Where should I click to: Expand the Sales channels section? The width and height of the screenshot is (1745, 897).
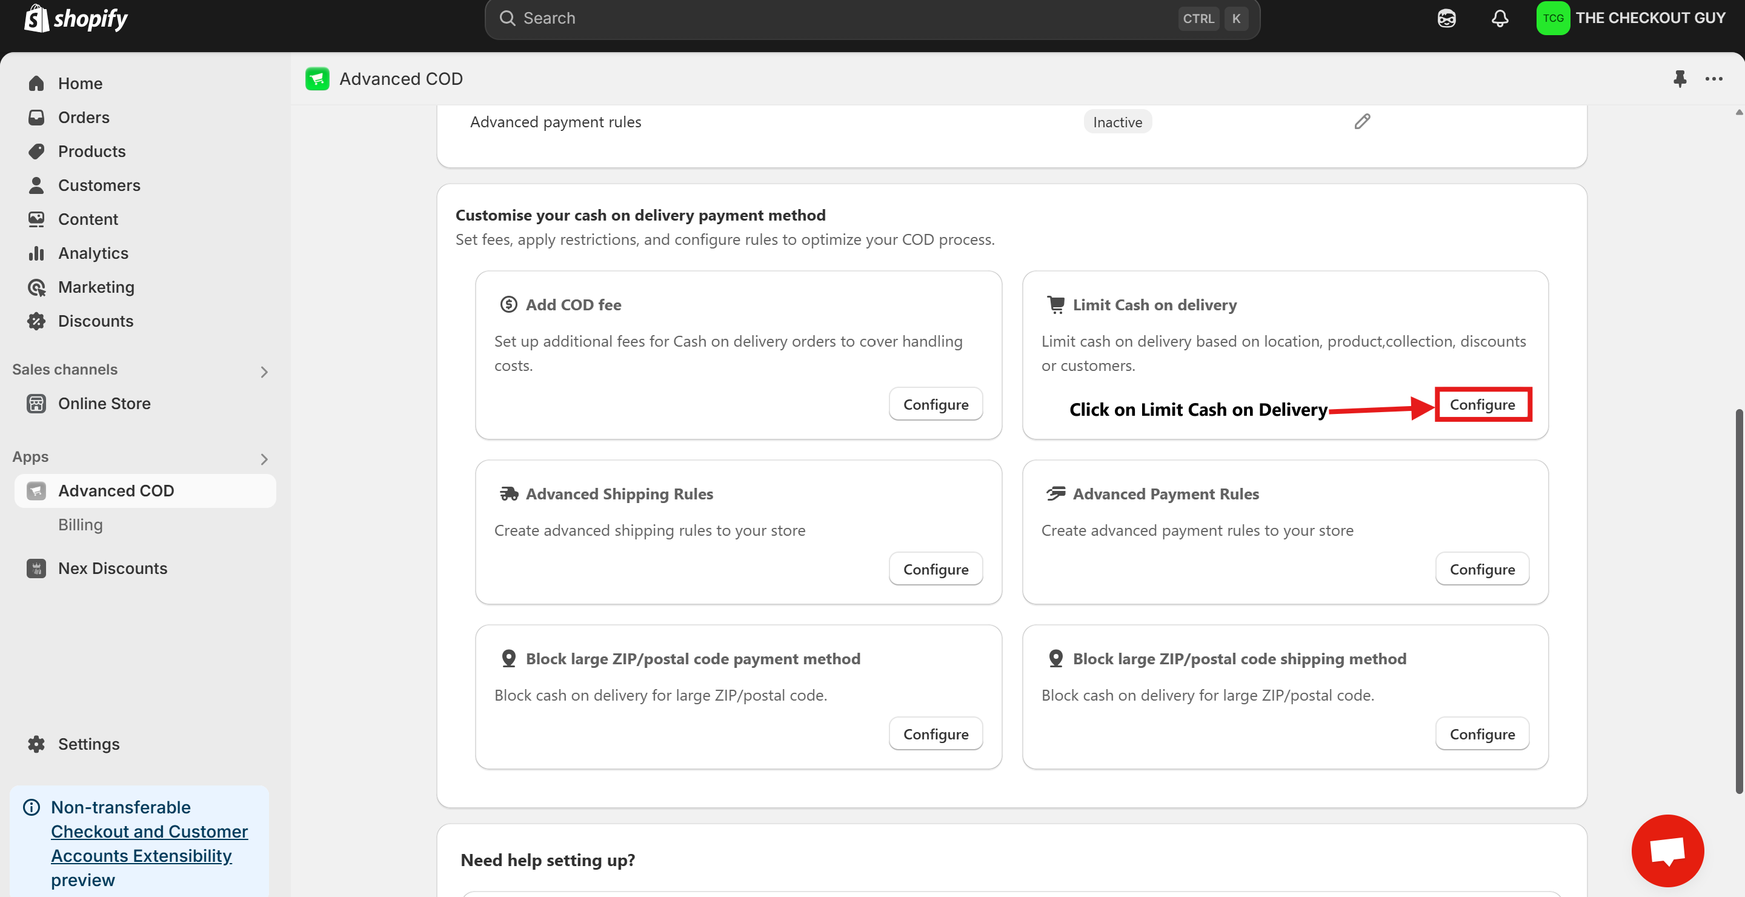(x=264, y=372)
